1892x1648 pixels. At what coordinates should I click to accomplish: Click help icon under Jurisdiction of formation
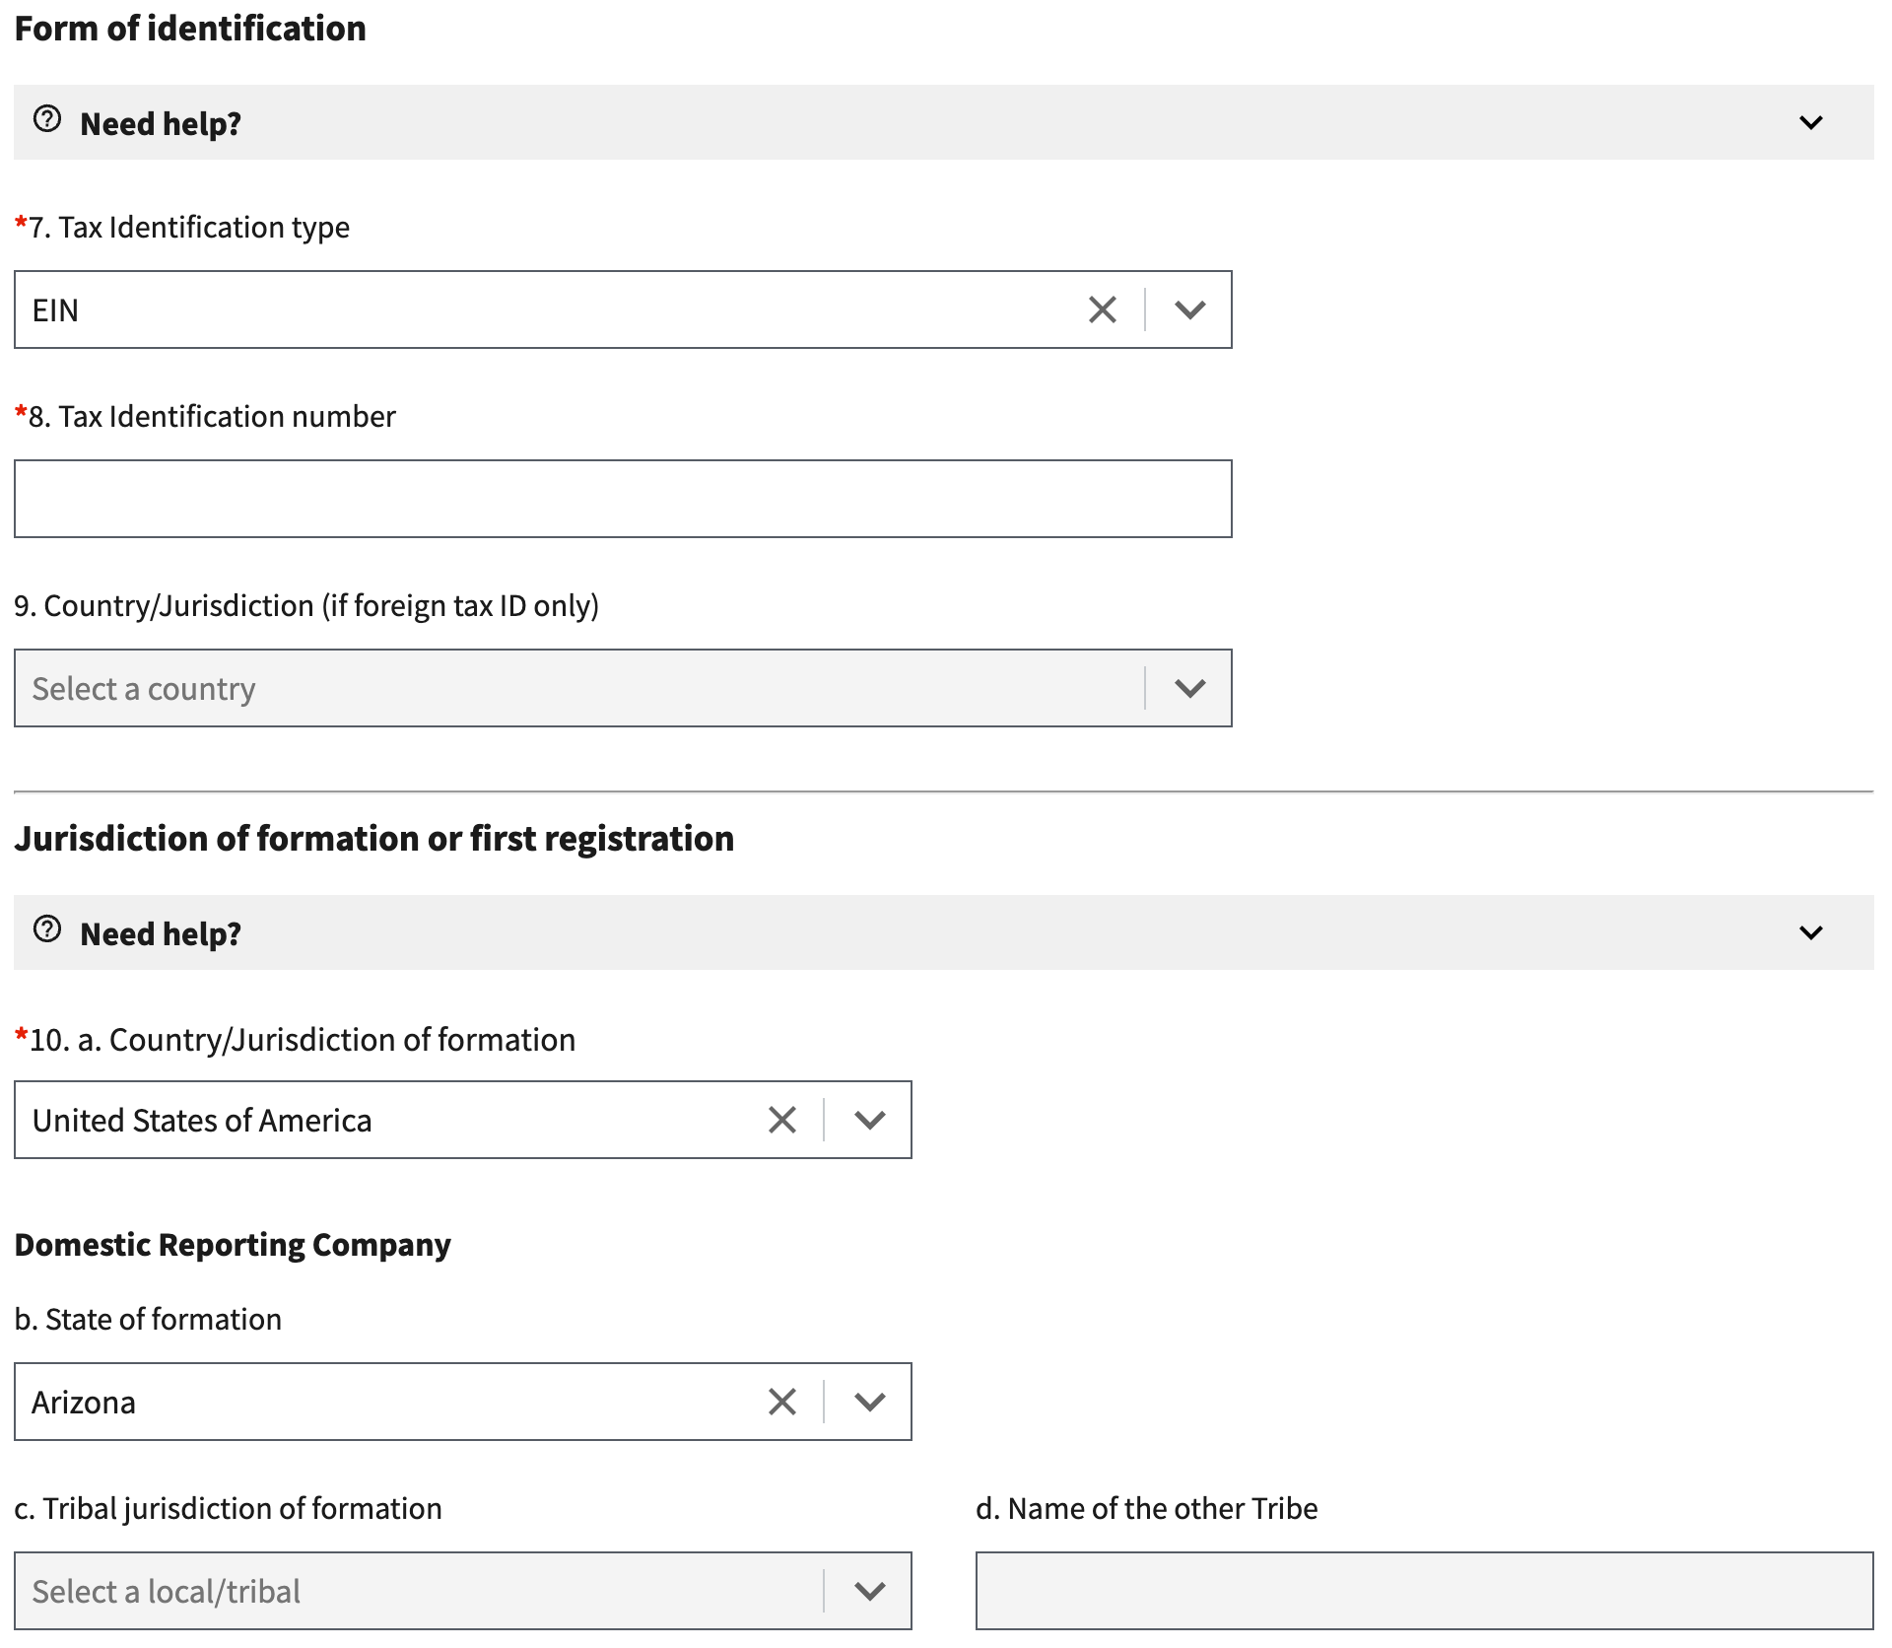pos(47,929)
